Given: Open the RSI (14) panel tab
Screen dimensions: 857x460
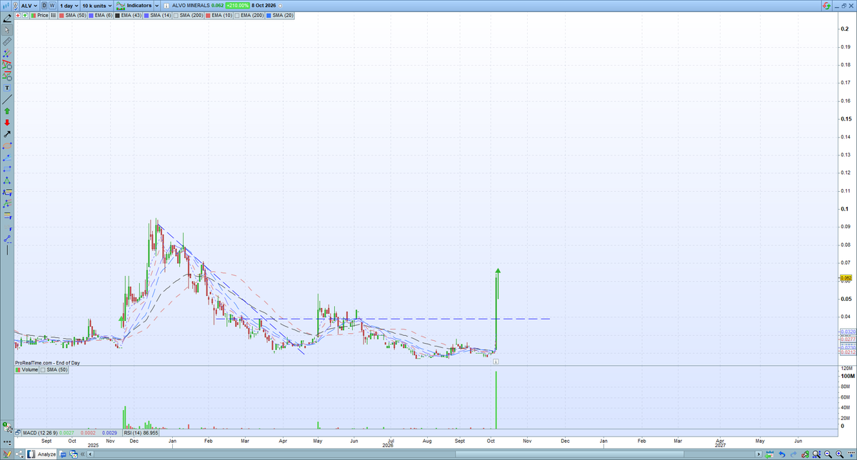Looking at the screenshot, I should click(141, 432).
